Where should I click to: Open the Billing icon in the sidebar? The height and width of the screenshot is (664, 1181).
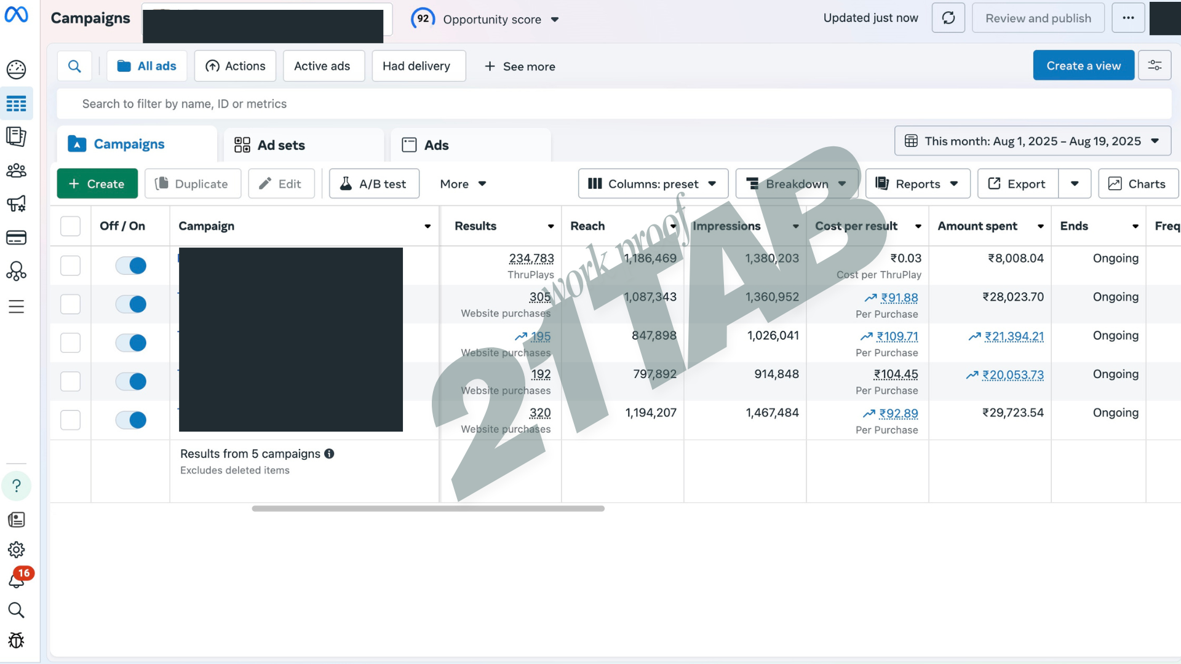(17, 237)
